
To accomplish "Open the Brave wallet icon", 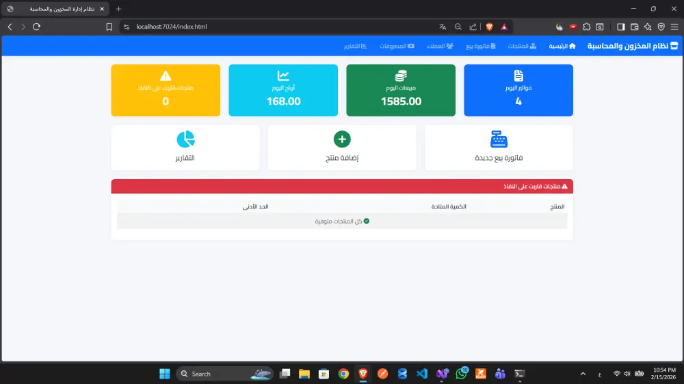I will pos(635,27).
